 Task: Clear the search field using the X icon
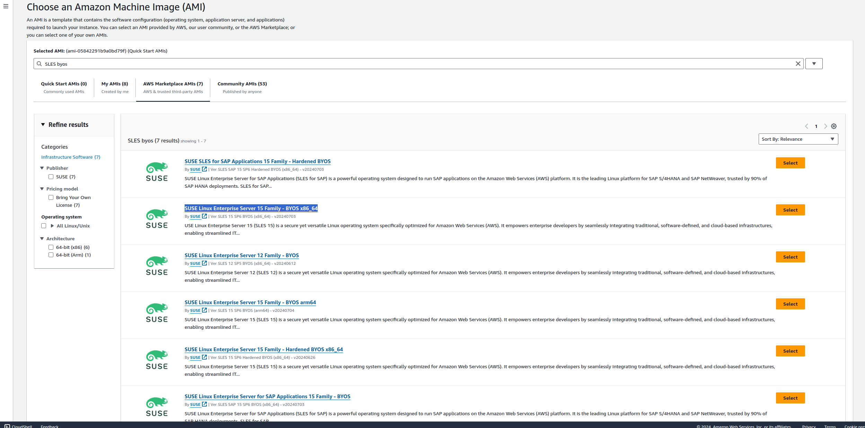(x=798, y=64)
